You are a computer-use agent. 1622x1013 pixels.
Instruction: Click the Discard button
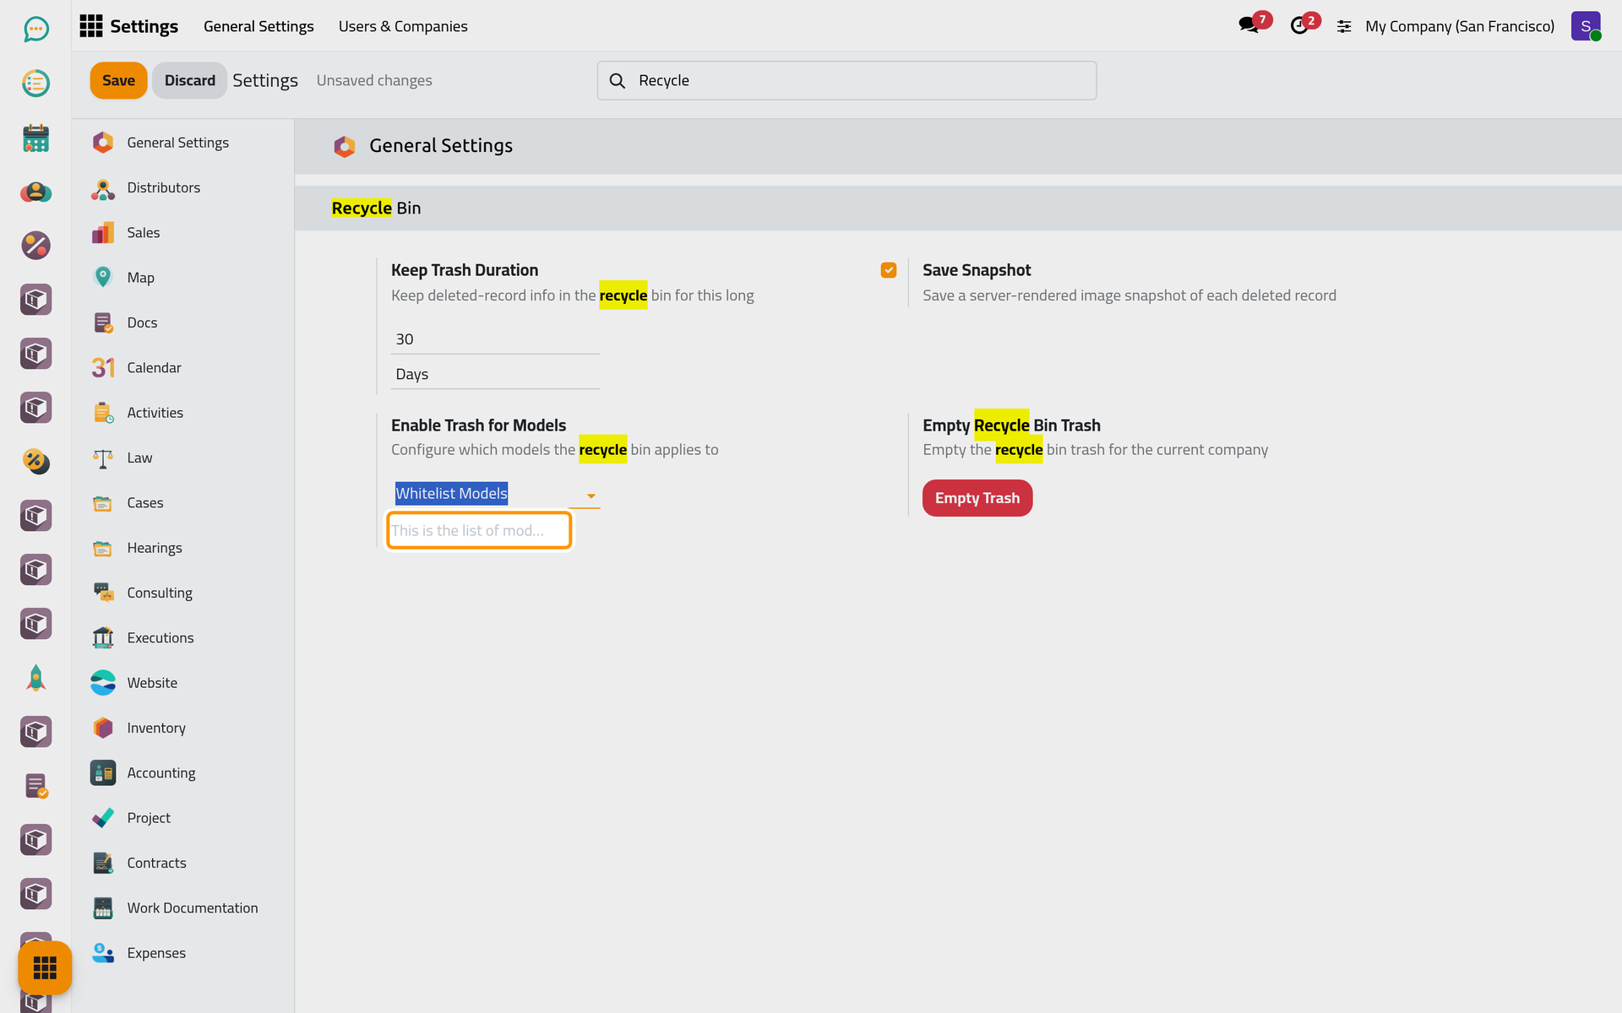pos(189,80)
